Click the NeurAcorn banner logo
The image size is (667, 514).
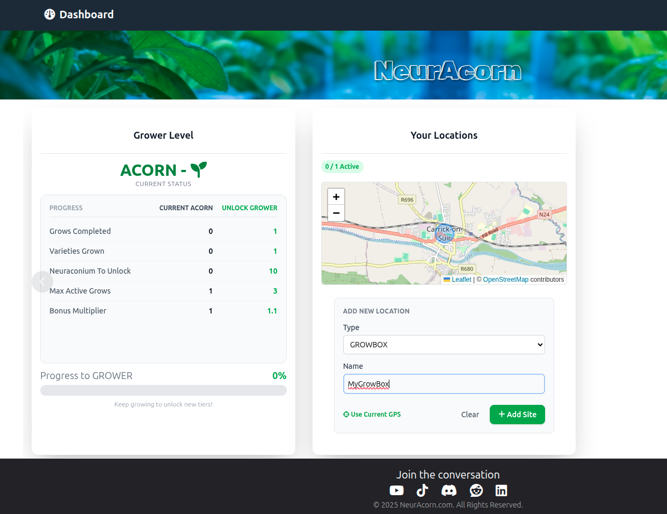click(447, 71)
